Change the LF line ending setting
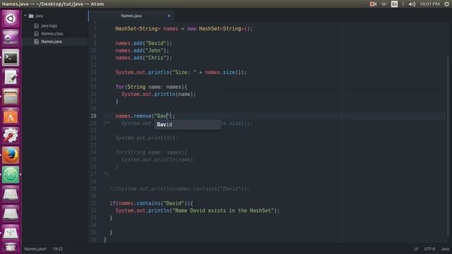Viewport: 452px width, 254px height. (x=416, y=249)
